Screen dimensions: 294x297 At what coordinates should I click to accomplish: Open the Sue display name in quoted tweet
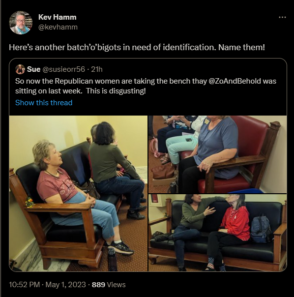(34, 69)
